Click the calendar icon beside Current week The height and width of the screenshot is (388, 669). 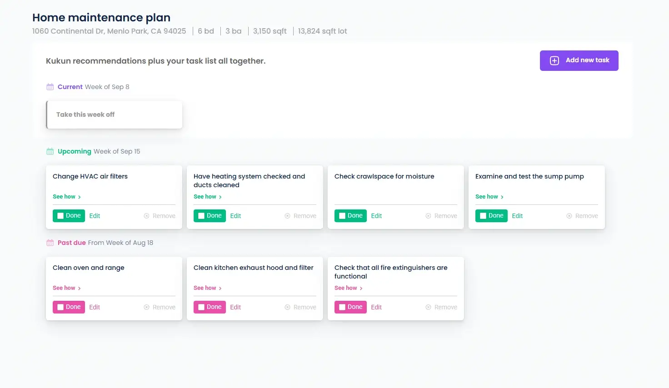click(50, 87)
